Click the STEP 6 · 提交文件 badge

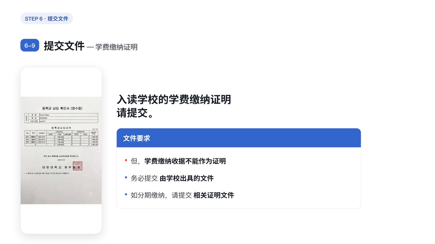point(47,18)
